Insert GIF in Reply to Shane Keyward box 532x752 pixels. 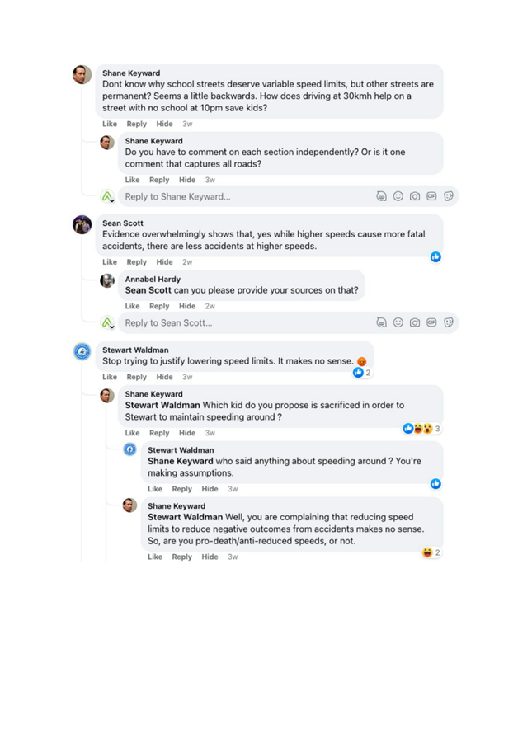[431, 196]
